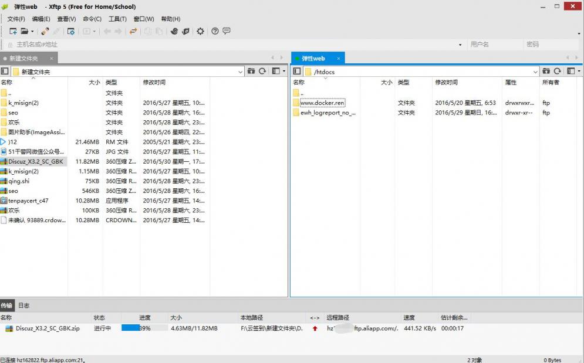This screenshot has width=584, height=363.
Task: Click the session properties toolbar icon
Action: [70, 31]
